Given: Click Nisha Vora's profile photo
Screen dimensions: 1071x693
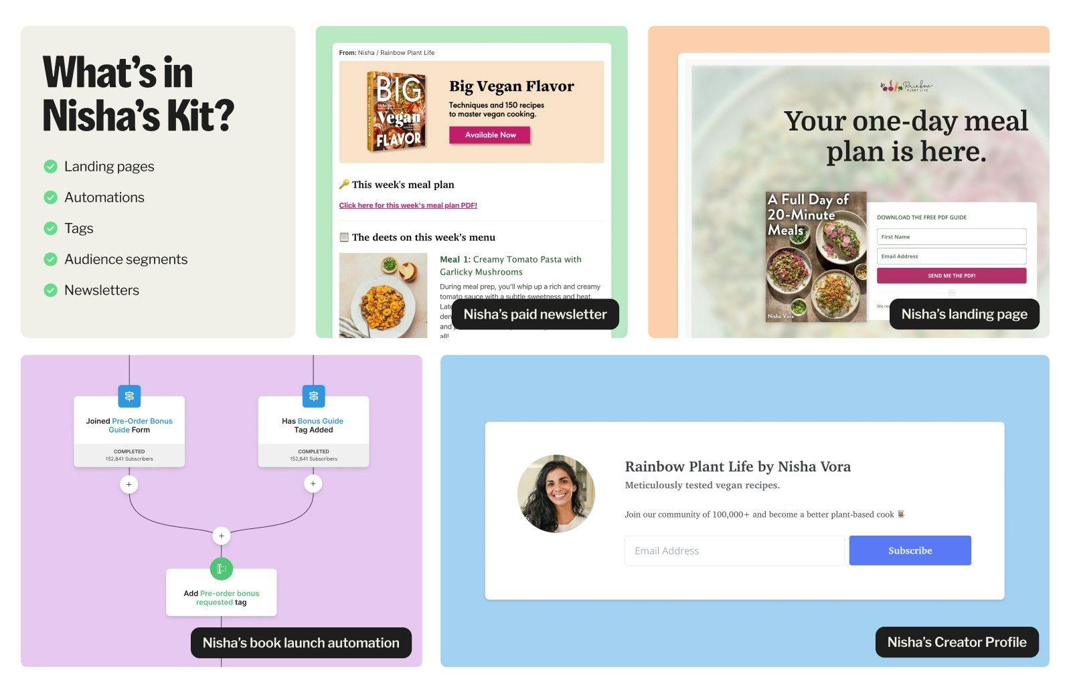Looking at the screenshot, I should pos(556,493).
